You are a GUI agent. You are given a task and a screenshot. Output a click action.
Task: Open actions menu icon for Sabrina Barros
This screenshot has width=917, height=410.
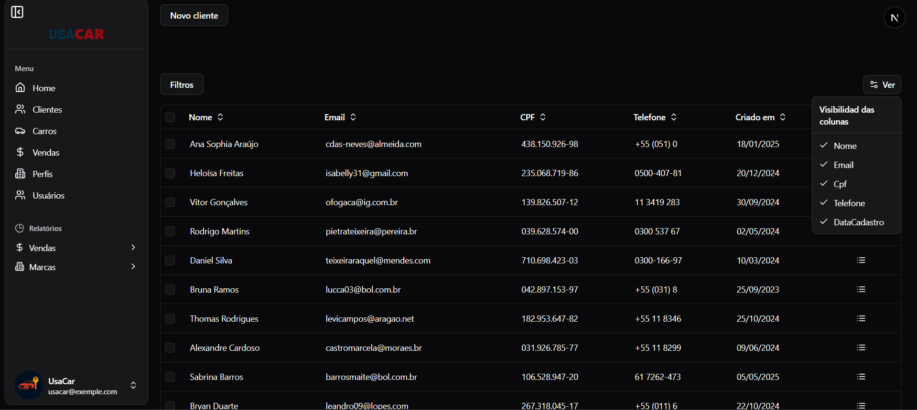tap(861, 377)
